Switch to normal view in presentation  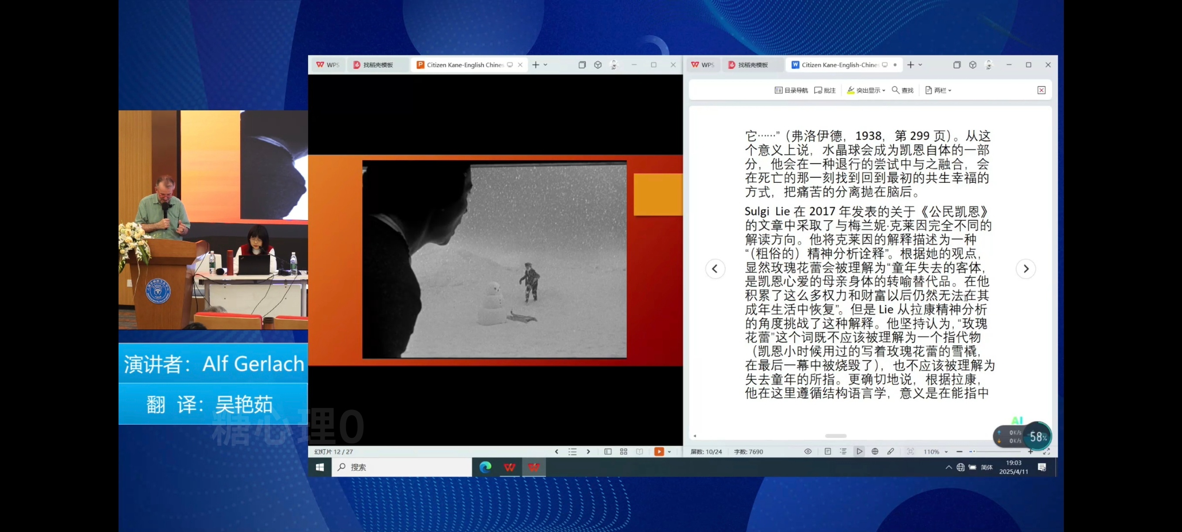pos(608,452)
